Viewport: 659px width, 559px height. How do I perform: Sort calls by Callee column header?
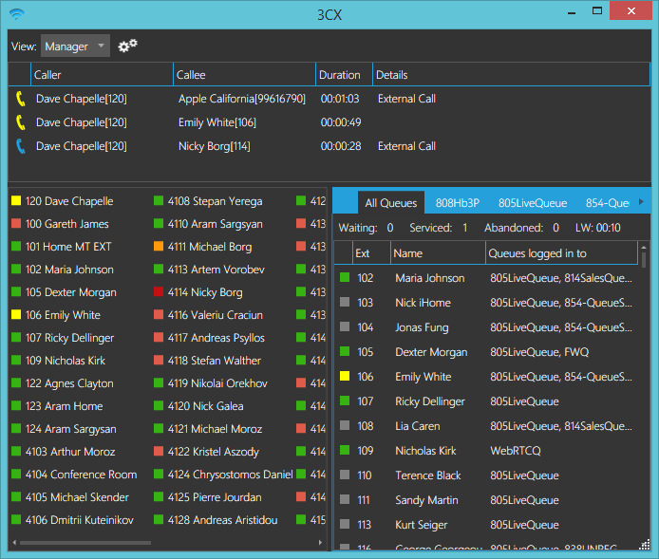click(244, 75)
